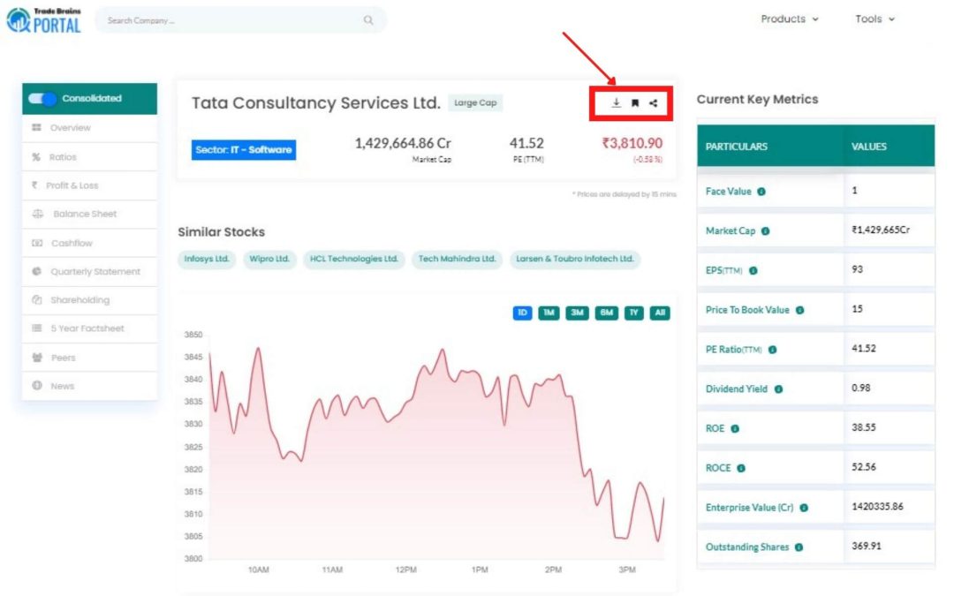
Task: Click the PARTICULARS column header
Action: tap(736, 147)
